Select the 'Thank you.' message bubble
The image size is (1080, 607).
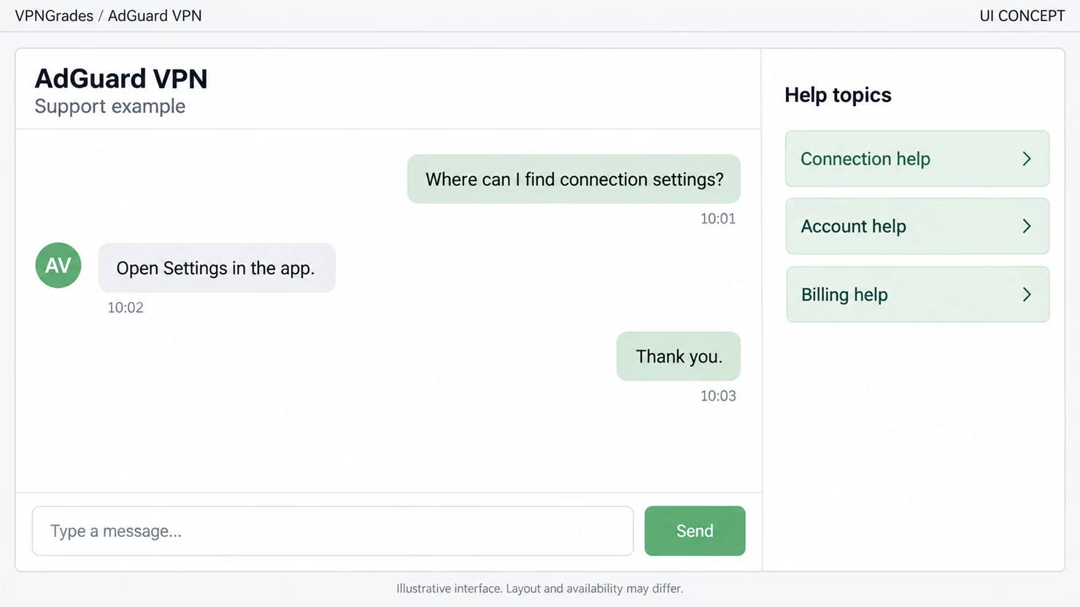tap(679, 356)
